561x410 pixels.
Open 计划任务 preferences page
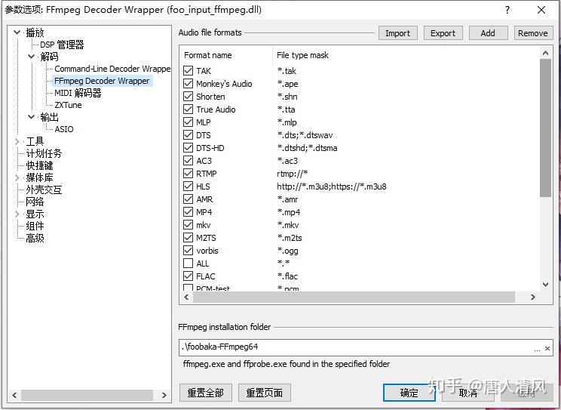(44, 153)
